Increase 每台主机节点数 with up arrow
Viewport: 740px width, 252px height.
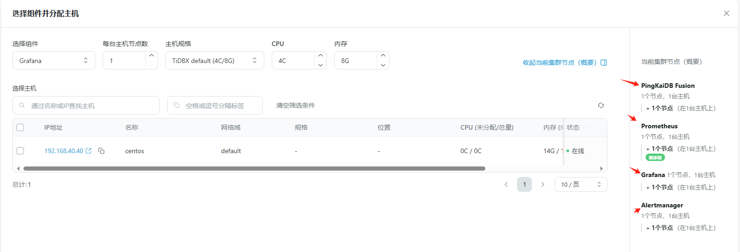tap(151, 56)
